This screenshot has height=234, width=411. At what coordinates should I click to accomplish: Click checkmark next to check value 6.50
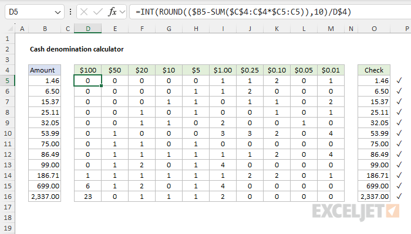[399, 91]
